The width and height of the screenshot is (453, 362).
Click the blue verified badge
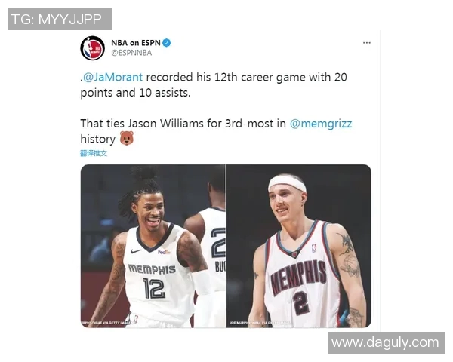166,43
